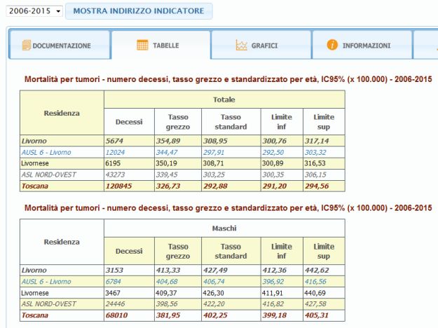Viewport: 438px width, 328px height.
Task: Click Toscana deaths value 120845
Action: click(x=122, y=185)
